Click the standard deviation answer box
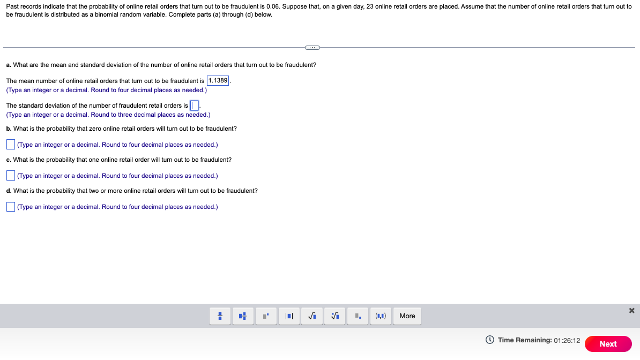The image size is (640, 360). coord(194,105)
